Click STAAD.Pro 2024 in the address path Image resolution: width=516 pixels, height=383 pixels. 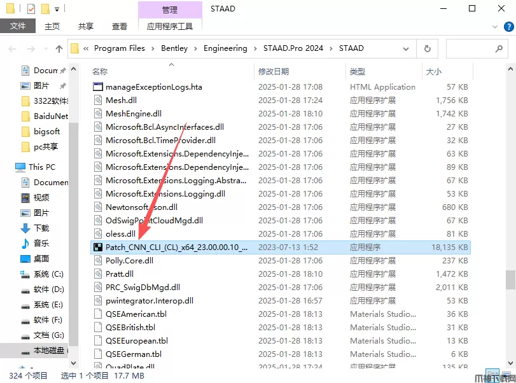pos(293,48)
